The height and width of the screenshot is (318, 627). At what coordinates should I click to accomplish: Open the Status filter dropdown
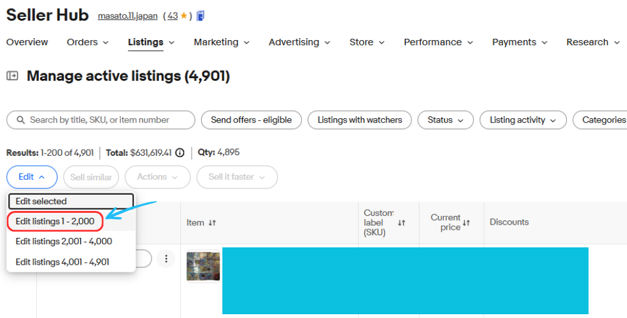445,120
